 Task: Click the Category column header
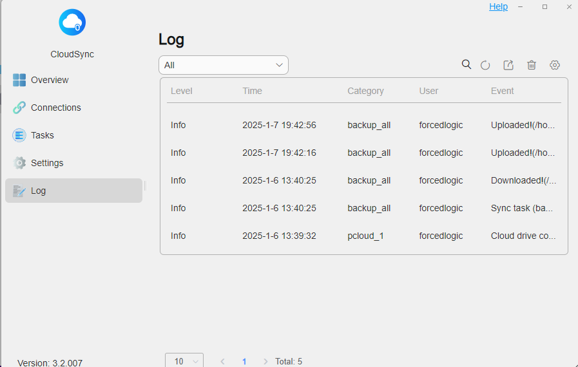pos(365,91)
